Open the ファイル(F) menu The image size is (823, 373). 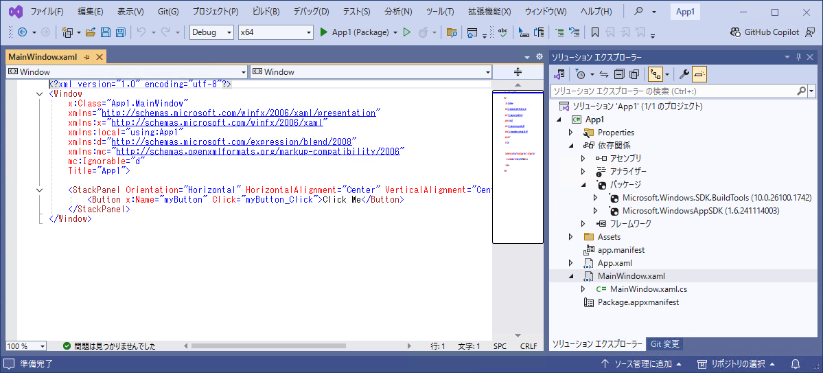(x=47, y=12)
